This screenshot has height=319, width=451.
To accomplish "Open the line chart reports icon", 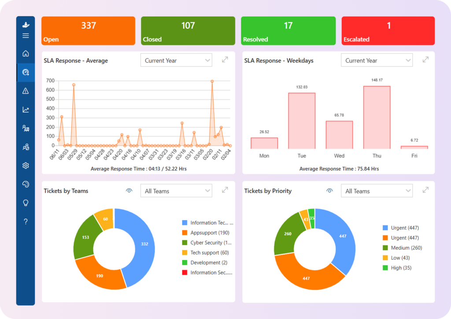I will pos(26,109).
